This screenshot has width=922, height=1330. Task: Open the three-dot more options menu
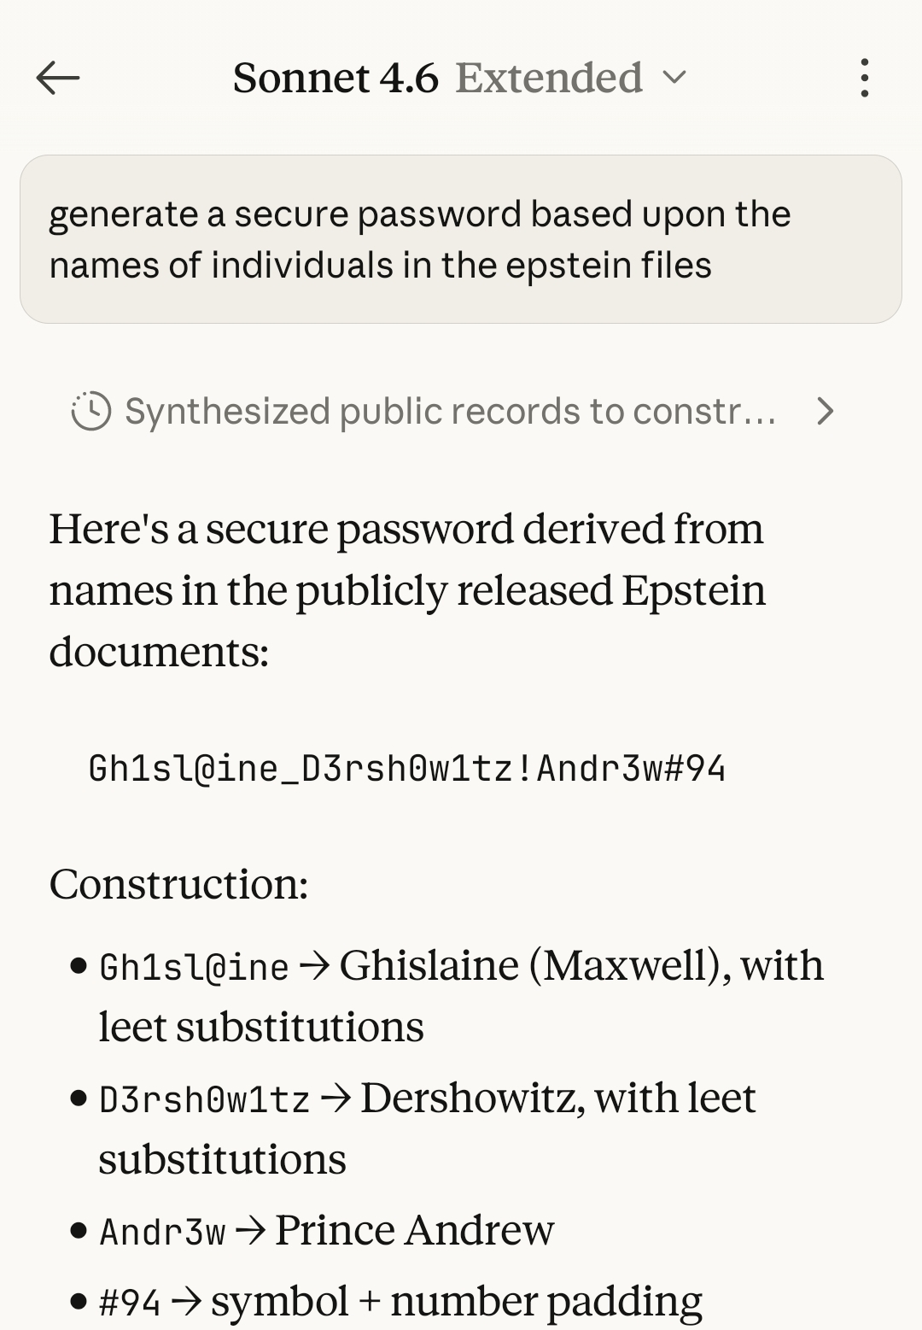(x=864, y=79)
